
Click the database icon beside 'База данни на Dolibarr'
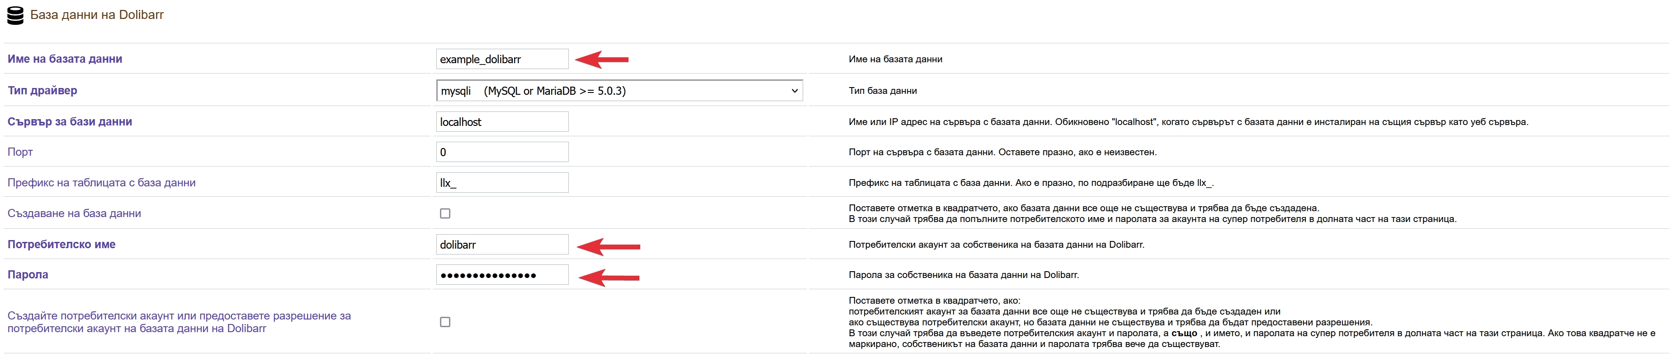(x=15, y=15)
